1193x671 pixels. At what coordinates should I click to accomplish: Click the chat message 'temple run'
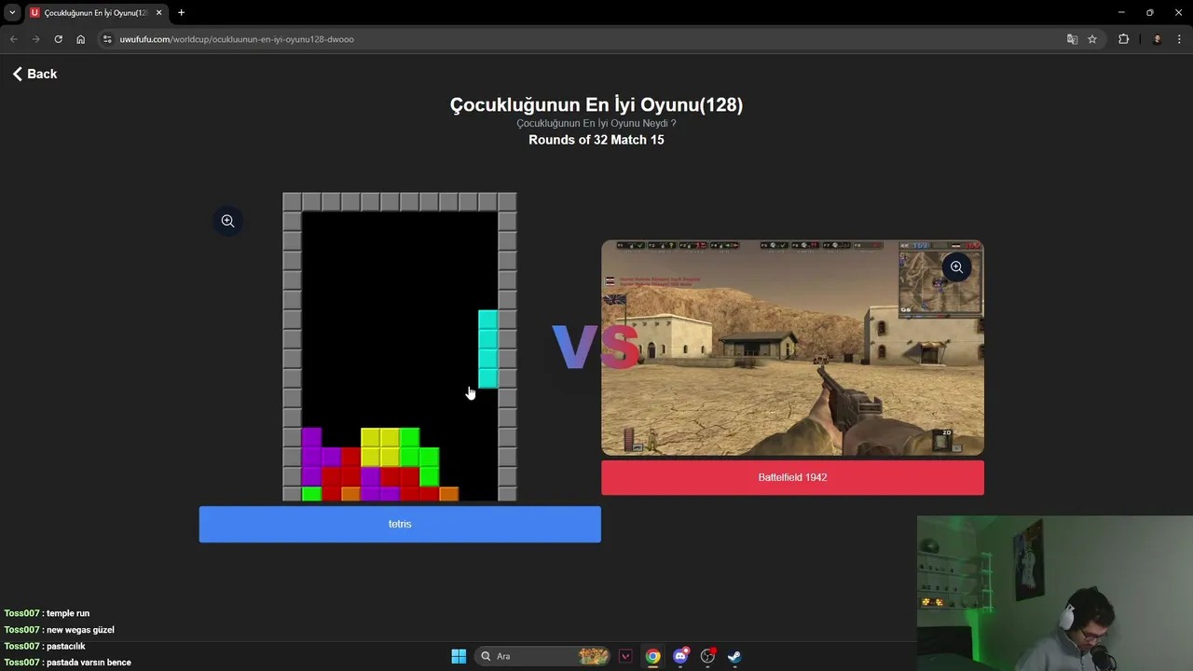pos(68,613)
